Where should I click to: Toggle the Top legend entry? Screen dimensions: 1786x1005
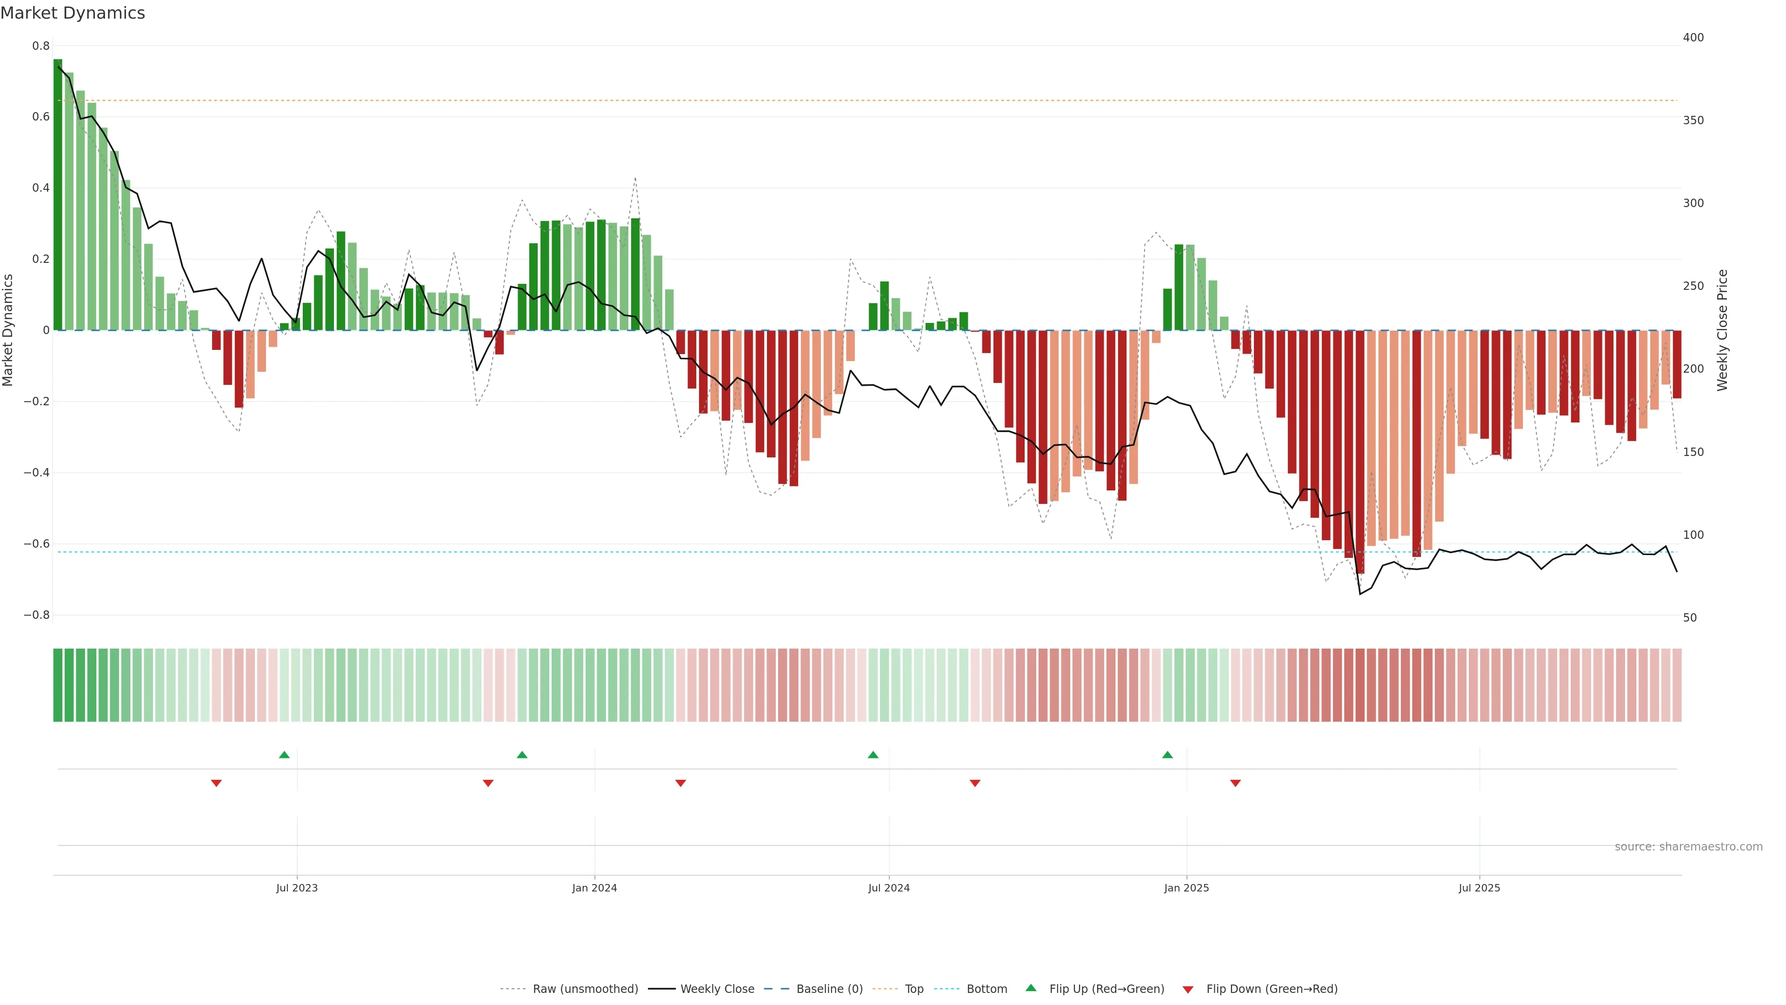point(914,989)
